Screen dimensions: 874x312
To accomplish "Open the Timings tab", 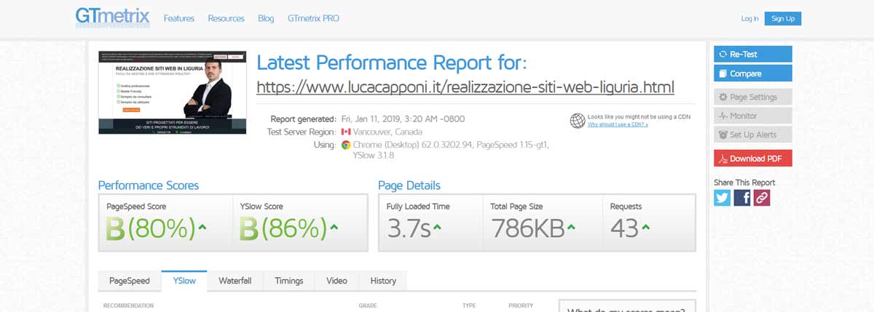I will 289,281.
